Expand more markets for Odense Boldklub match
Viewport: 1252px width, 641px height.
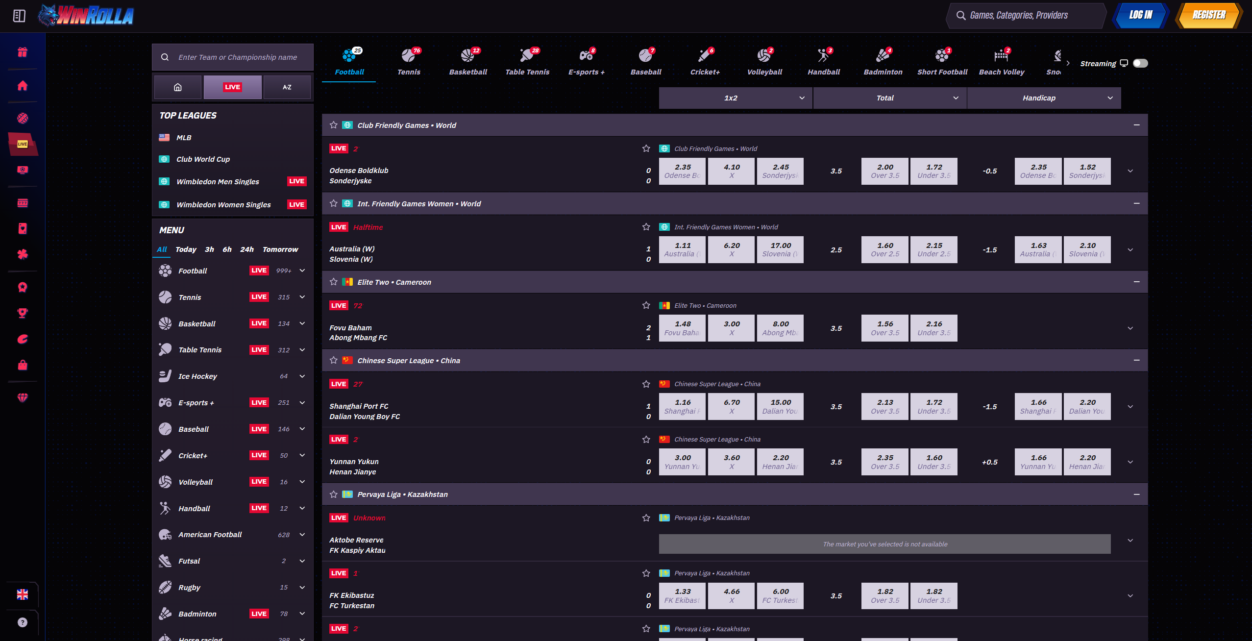(1130, 171)
